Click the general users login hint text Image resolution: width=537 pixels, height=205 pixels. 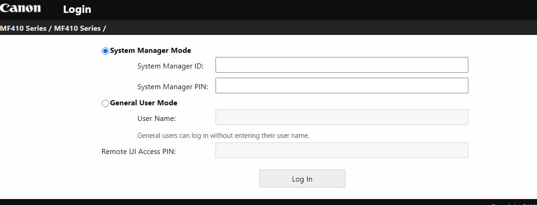tap(223, 136)
